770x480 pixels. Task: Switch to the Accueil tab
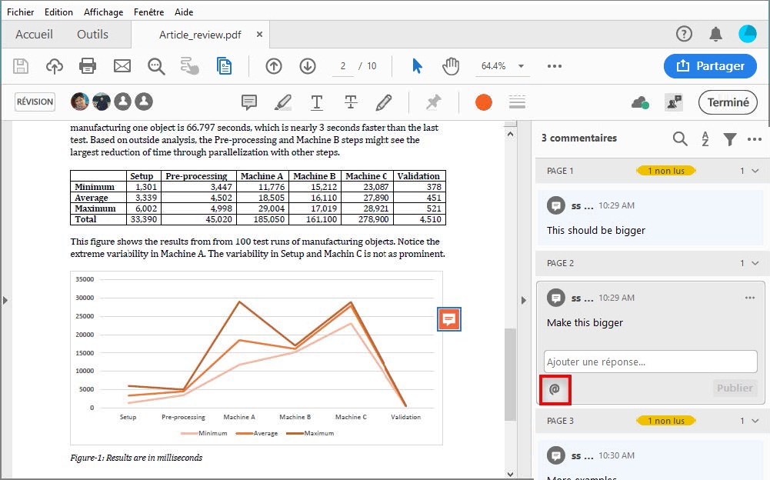[34, 35]
